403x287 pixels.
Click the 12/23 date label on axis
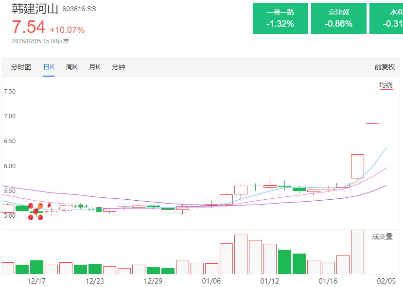pos(95,281)
